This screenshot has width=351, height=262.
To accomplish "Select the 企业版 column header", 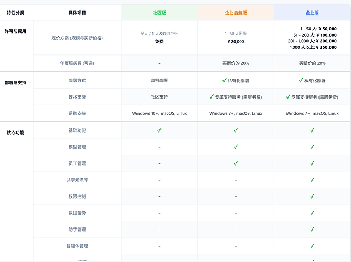I will 312,13.
